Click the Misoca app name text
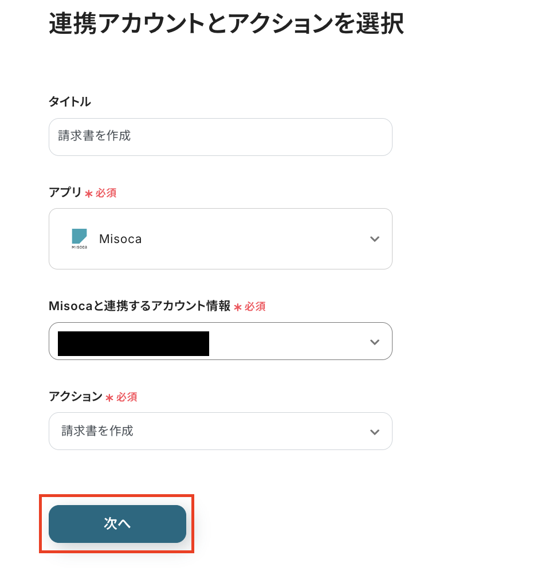This screenshot has height=571, width=557. point(120,239)
